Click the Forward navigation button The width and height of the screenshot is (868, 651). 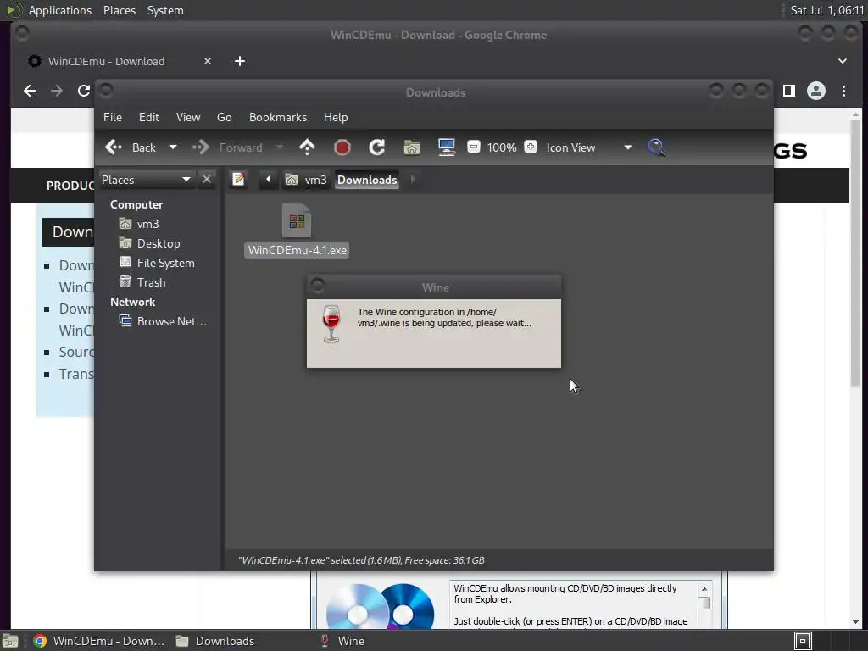click(x=227, y=147)
